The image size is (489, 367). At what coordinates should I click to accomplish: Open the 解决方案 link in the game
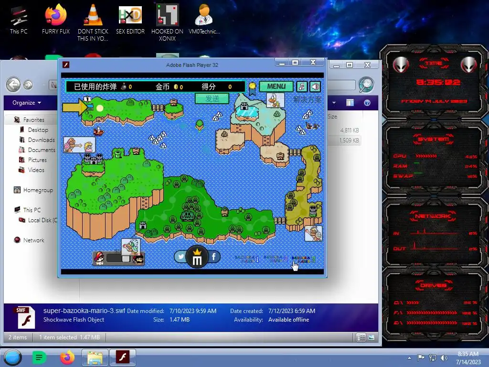pos(307,100)
